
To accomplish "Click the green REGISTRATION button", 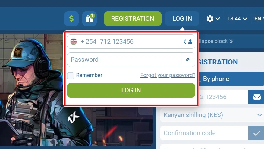I will point(133,19).
